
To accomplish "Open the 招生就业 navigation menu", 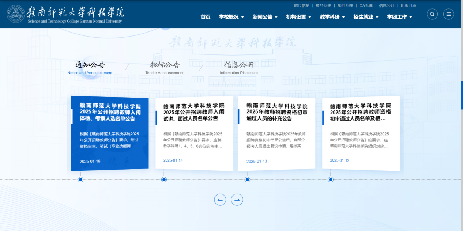I will point(364,17).
